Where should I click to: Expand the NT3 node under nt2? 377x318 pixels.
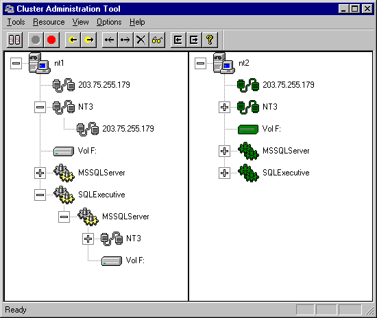click(x=224, y=107)
